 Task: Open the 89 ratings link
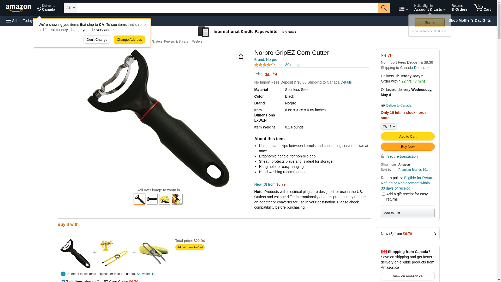tap(293, 65)
